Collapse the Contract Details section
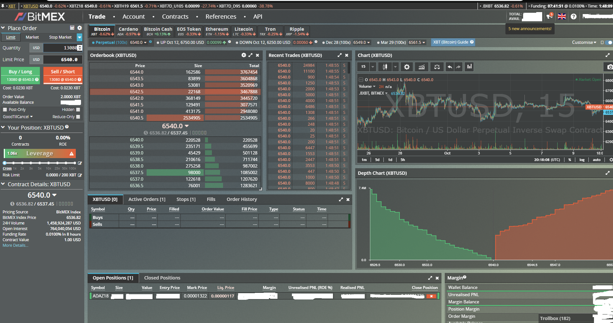 3,184
